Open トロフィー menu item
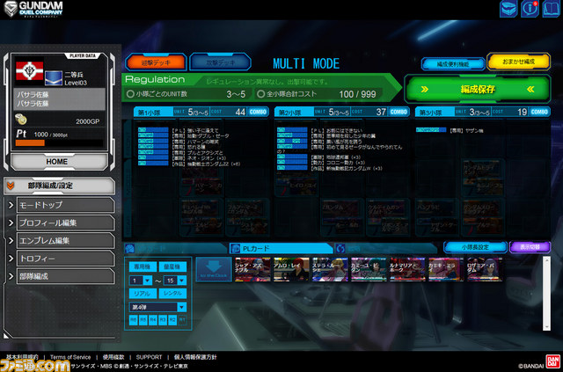Viewport: 563px width, 372px height. [x=65, y=259]
